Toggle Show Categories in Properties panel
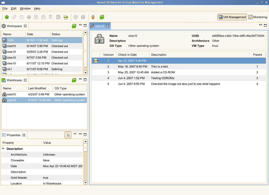 [68, 135]
